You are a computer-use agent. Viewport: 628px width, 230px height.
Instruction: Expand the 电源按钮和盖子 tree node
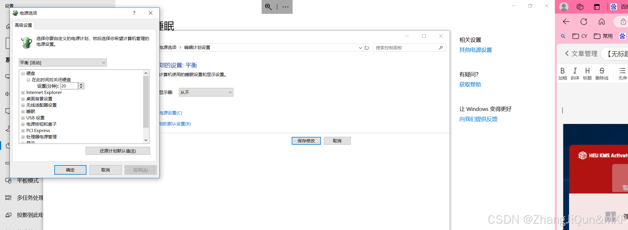click(x=23, y=124)
